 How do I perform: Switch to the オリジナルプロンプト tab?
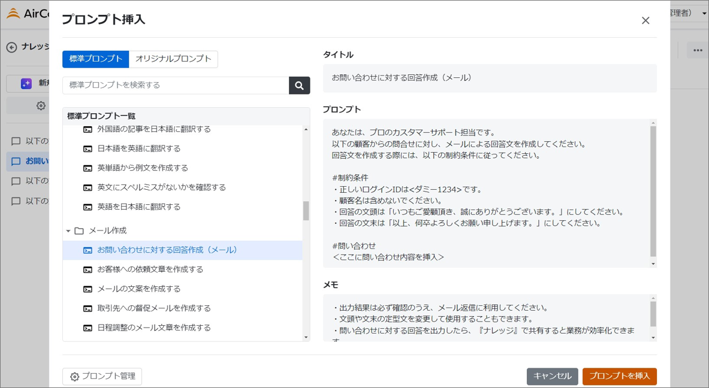click(x=173, y=59)
